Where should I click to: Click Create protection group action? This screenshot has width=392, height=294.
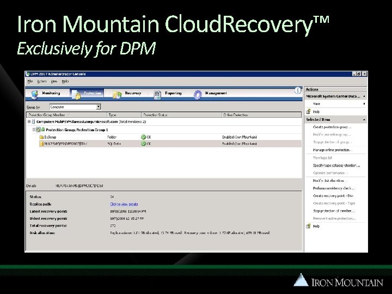click(332, 127)
